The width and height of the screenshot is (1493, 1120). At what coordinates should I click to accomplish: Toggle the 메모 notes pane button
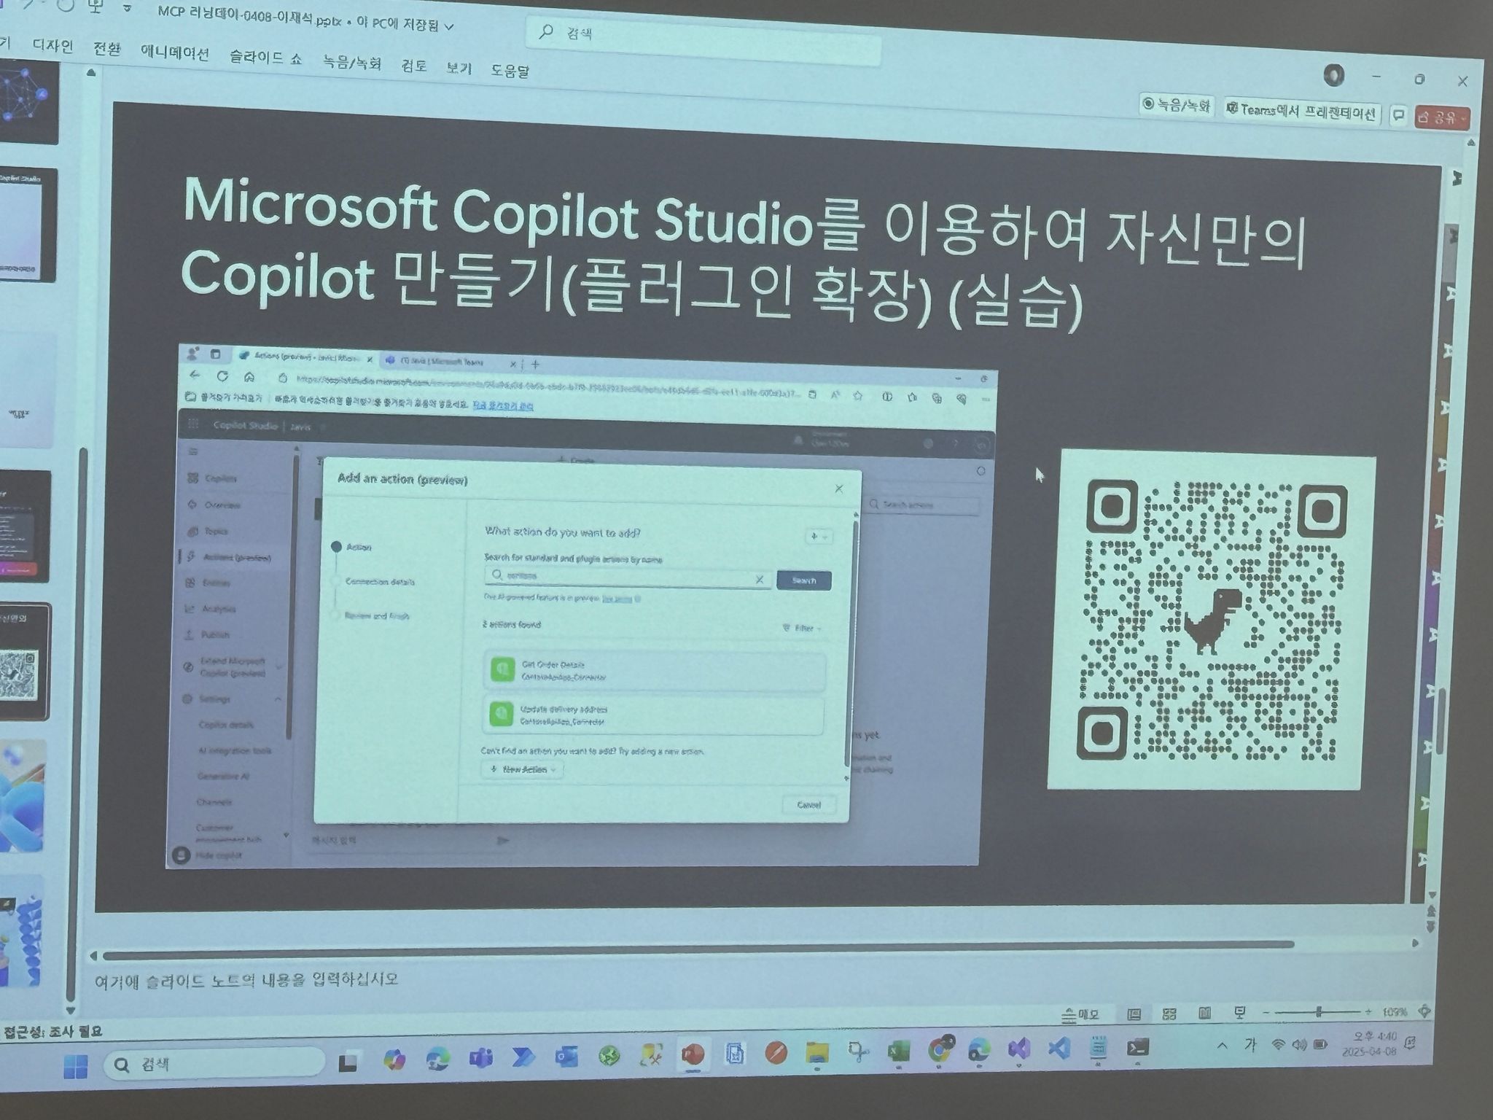[1080, 1014]
